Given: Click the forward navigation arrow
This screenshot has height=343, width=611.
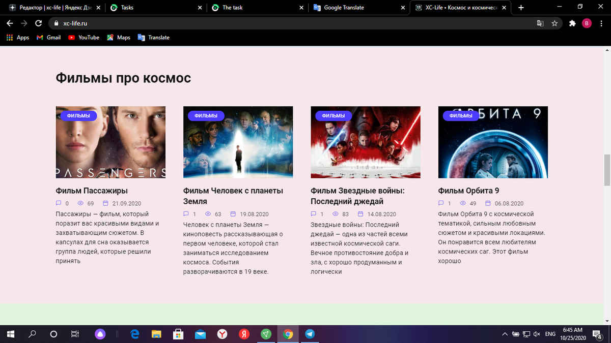Looking at the screenshot, I should [x=24, y=23].
